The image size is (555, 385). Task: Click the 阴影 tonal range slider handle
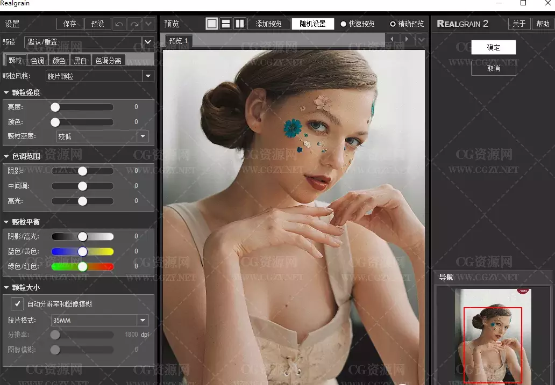[x=82, y=171]
